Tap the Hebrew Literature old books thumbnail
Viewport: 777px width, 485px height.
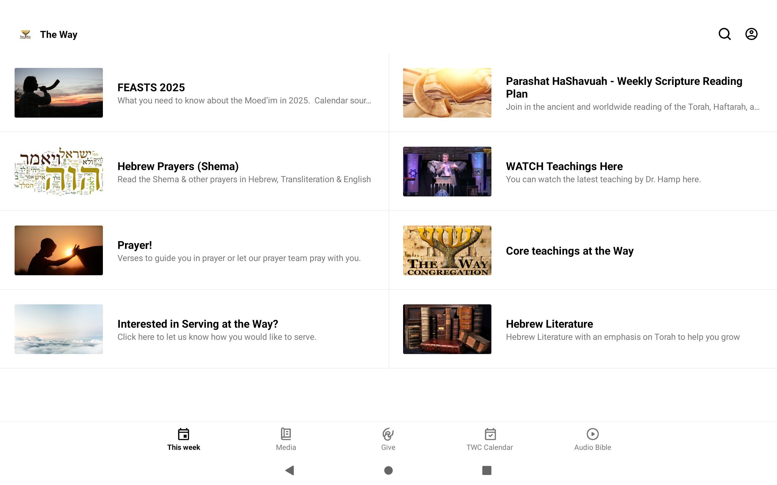447,329
